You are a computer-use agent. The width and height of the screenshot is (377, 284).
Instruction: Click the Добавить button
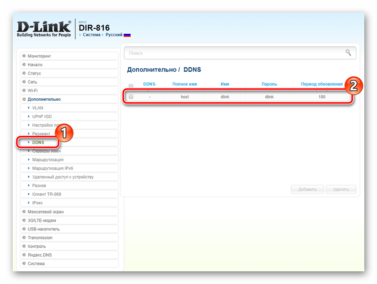tap(308, 189)
